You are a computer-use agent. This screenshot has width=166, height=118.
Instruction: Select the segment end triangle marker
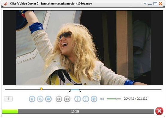[x=81, y=91]
